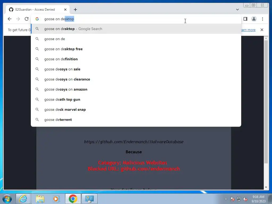Click search icon beside goose on definition
This screenshot has height=204, width=272.
(37, 59)
